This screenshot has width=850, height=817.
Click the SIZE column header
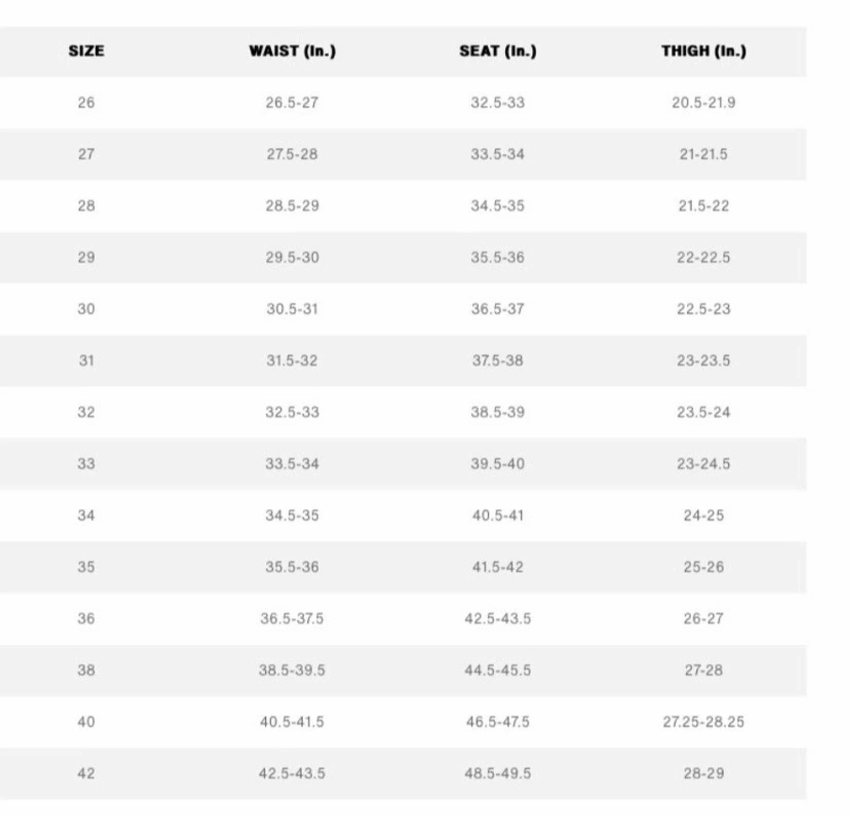(x=86, y=51)
